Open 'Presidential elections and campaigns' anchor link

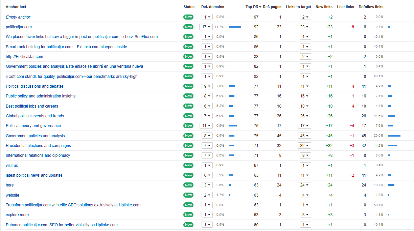tap(38, 146)
